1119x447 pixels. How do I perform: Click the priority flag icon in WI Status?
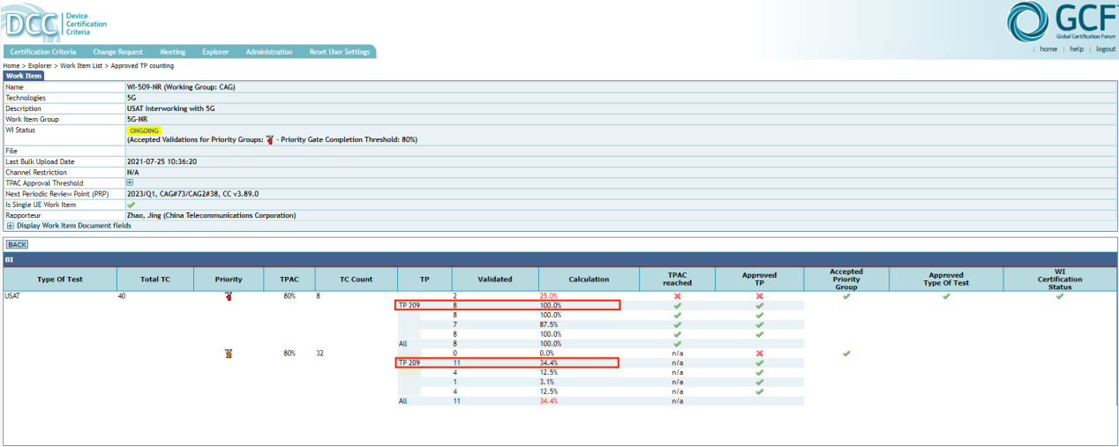(x=268, y=139)
